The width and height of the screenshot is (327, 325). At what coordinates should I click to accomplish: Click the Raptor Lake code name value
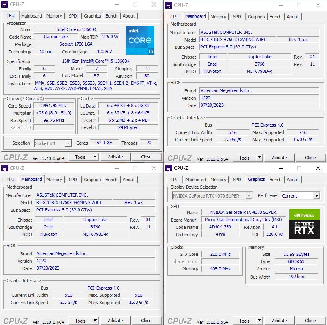(x=56, y=37)
